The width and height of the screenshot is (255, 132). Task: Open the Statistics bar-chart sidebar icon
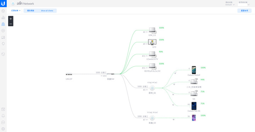[3, 18]
